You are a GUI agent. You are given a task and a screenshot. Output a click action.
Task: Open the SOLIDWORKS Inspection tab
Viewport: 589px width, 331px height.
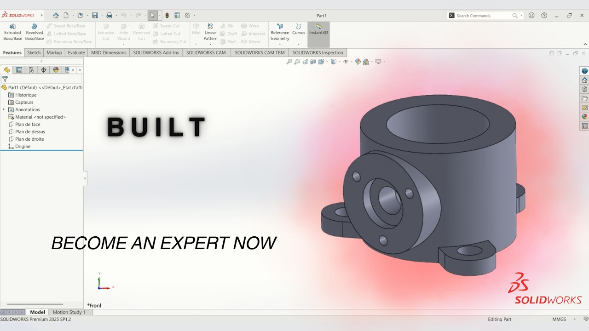(x=318, y=52)
